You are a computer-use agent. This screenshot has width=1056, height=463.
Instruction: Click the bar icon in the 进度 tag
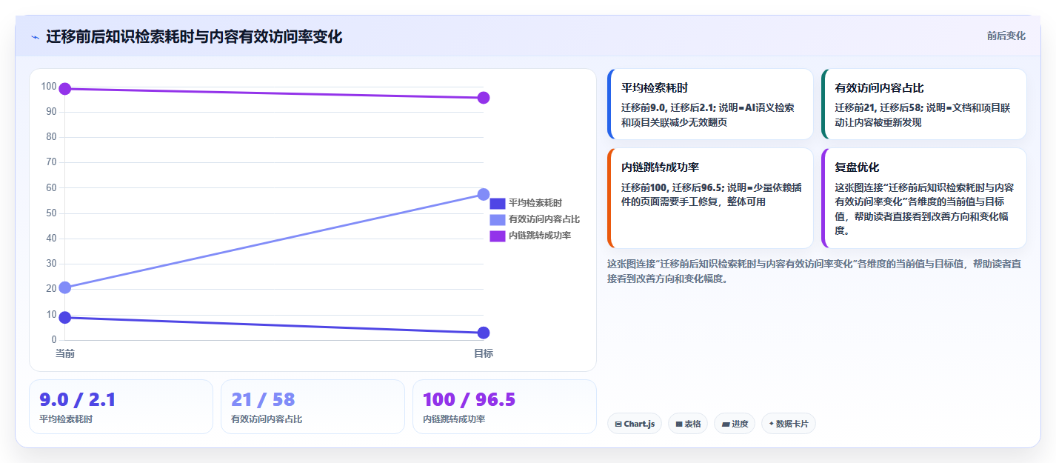[x=725, y=424]
